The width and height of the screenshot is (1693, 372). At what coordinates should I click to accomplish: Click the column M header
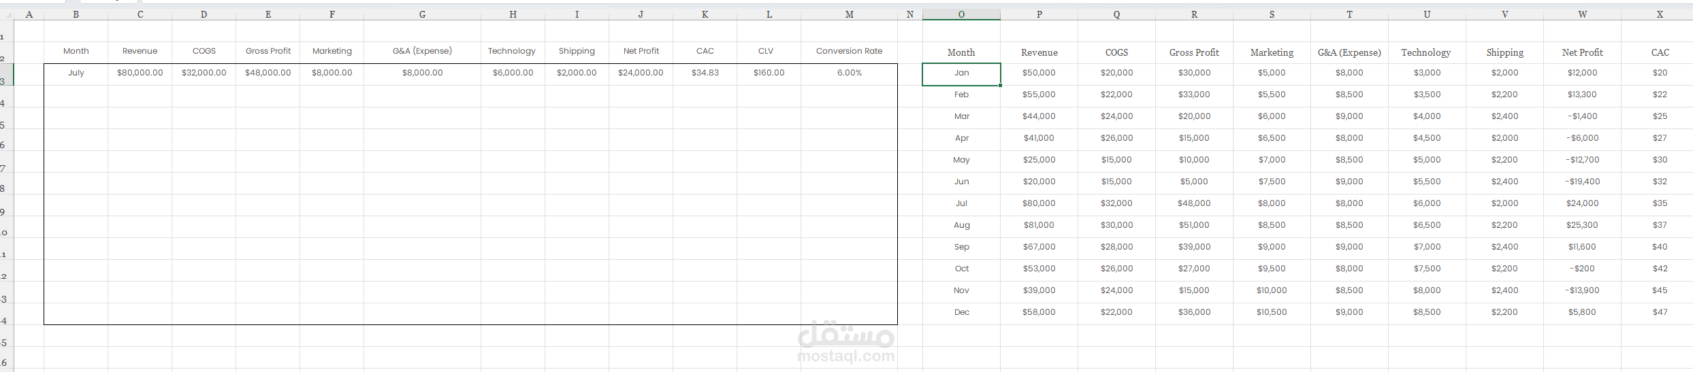[849, 14]
